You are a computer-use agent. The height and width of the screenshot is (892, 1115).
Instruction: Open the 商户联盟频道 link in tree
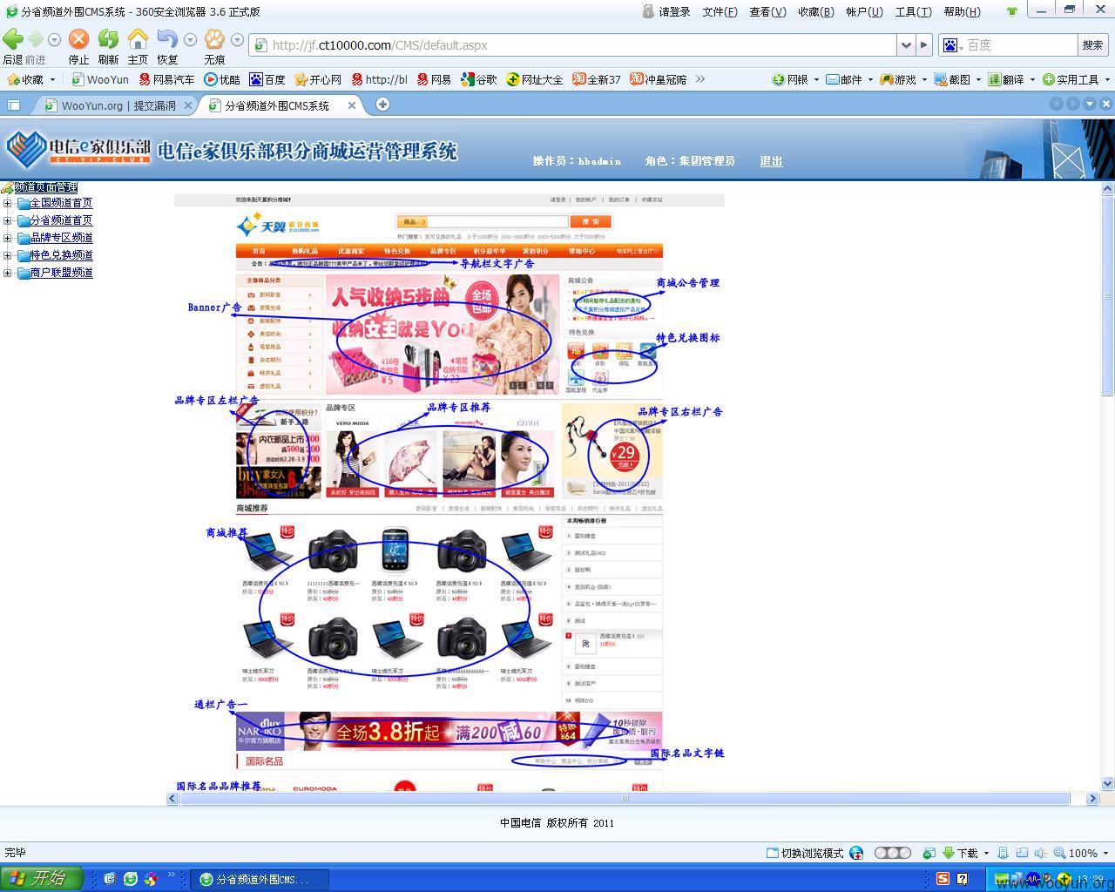(61, 273)
